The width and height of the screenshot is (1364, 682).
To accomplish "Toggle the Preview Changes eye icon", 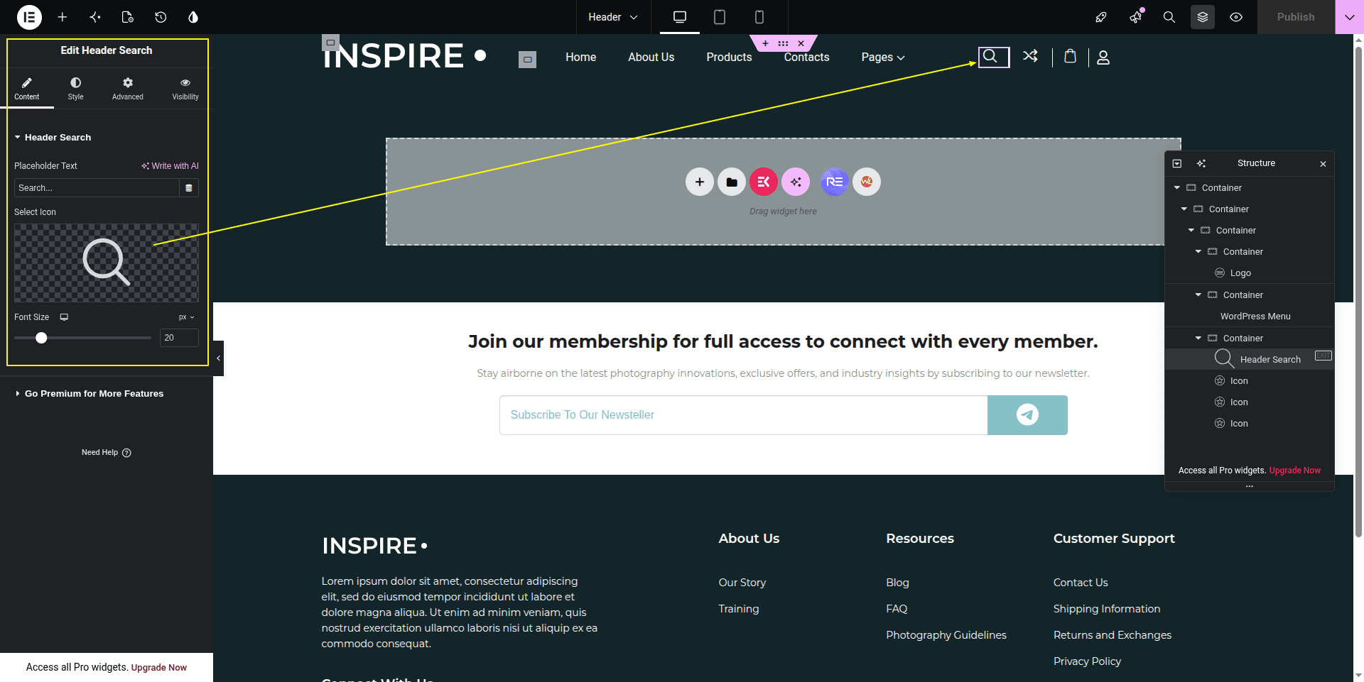I will tap(1236, 17).
